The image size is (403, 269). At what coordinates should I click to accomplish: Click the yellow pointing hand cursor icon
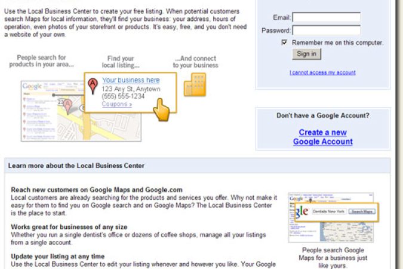pyautogui.click(x=161, y=109)
